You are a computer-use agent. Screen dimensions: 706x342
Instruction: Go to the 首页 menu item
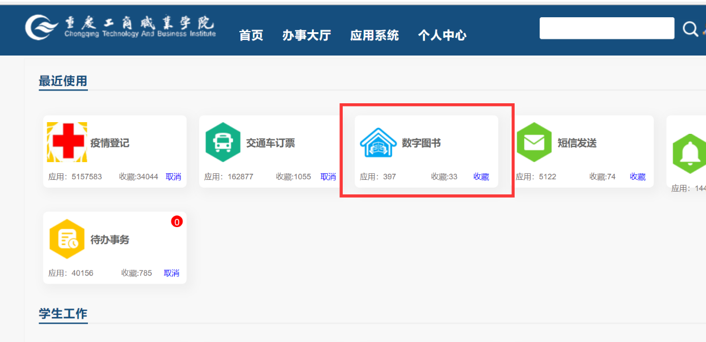pyautogui.click(x=251, y=36)
